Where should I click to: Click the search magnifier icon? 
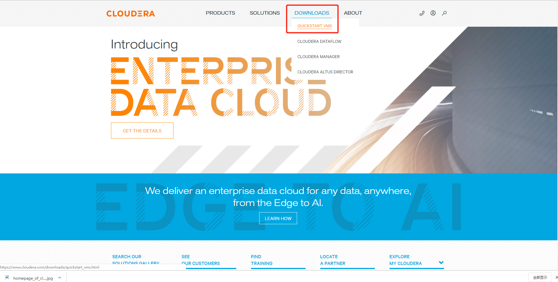pyautogui.click(x=444, y=13)
